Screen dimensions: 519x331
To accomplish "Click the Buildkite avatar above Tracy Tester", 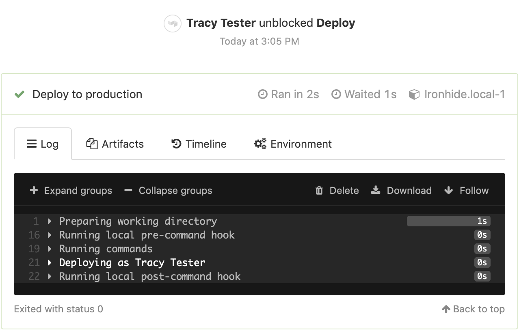I will (172, 23).
